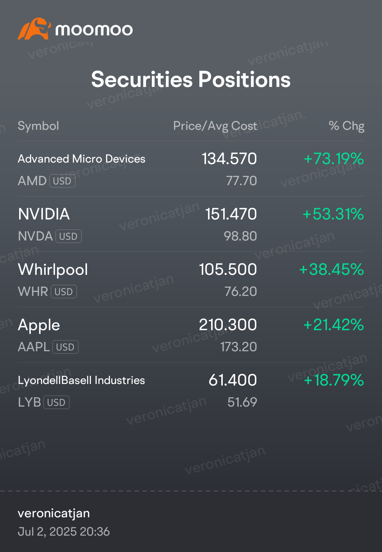
Task: Select the Price/Avg Cost column header
Action: [215, 126]
